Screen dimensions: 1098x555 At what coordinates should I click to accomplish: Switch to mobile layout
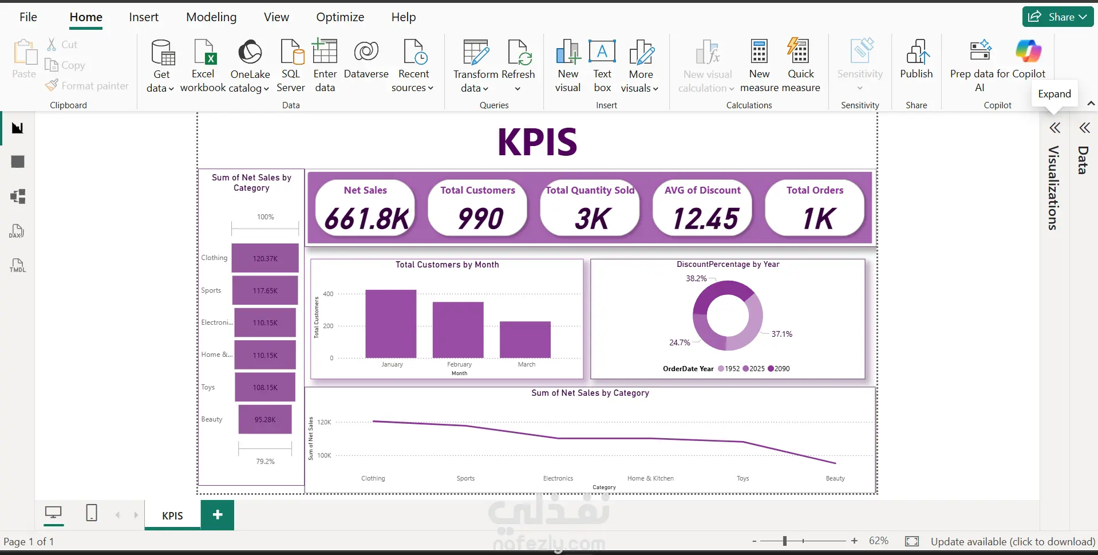92,513
